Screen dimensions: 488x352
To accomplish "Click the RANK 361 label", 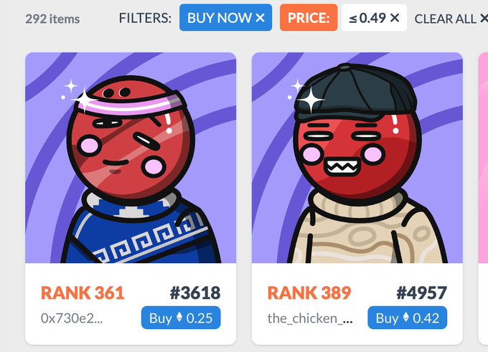I will point(83,293).
